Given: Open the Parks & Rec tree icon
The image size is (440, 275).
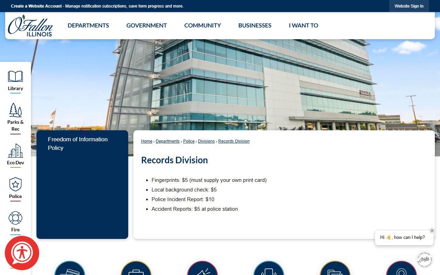Looking at the screenshot, I should tap(15, 110).
